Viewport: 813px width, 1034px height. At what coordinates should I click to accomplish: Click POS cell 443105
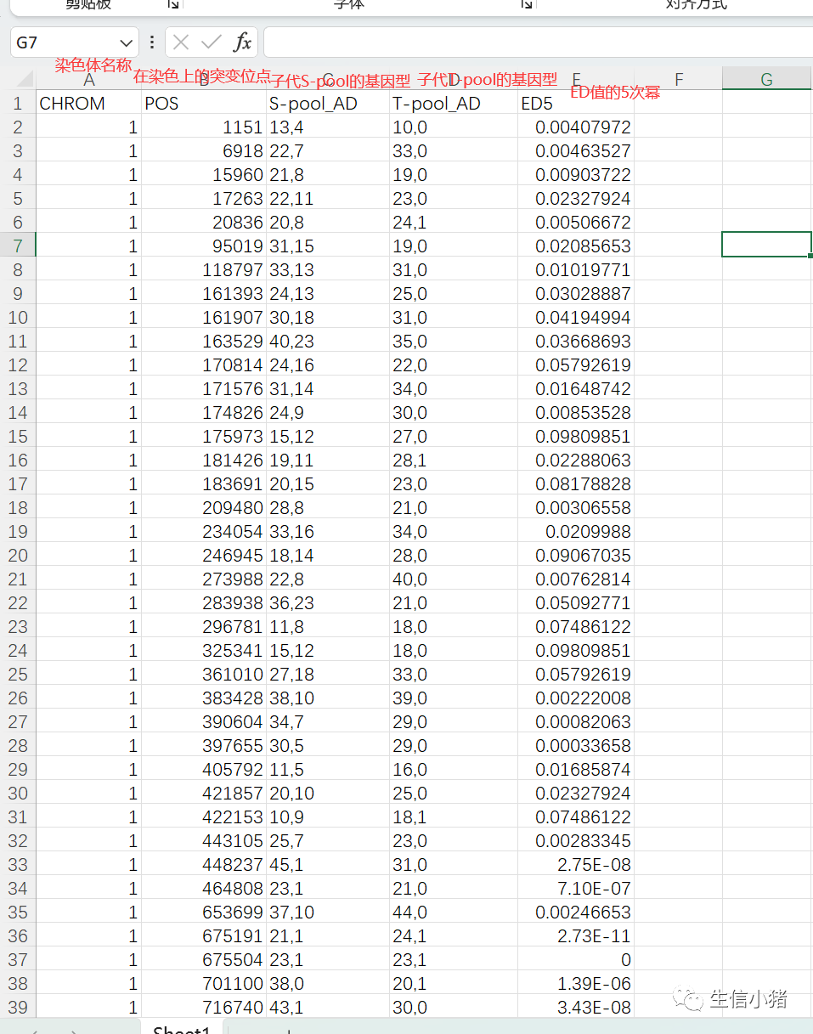[204, 841]
